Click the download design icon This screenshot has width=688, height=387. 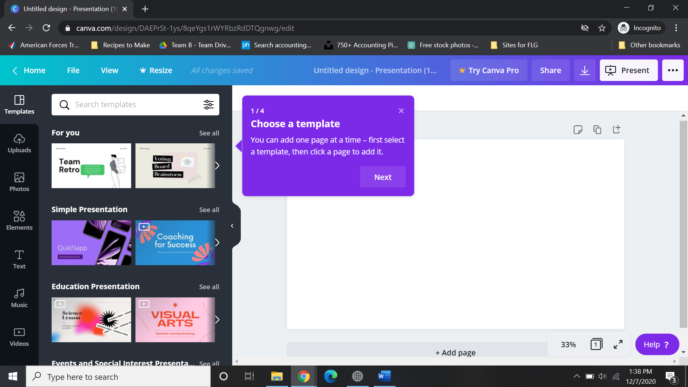pos(584,70)
